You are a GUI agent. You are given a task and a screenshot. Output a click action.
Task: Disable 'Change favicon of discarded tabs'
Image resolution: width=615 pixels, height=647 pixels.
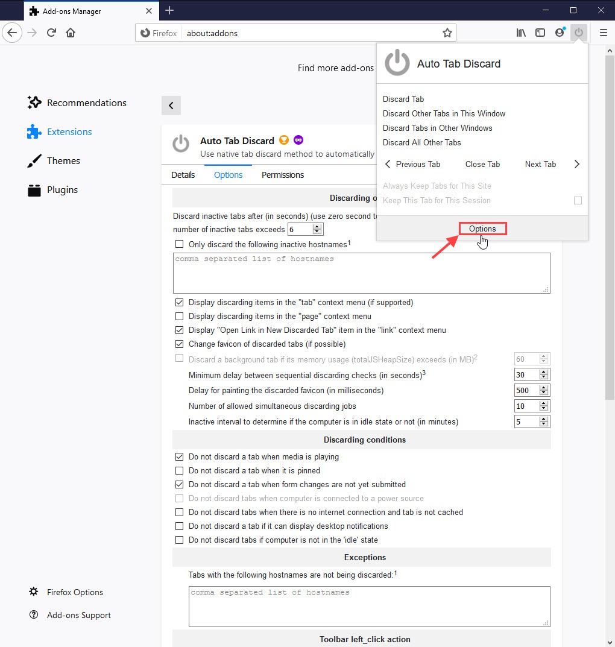coord(179,344)
